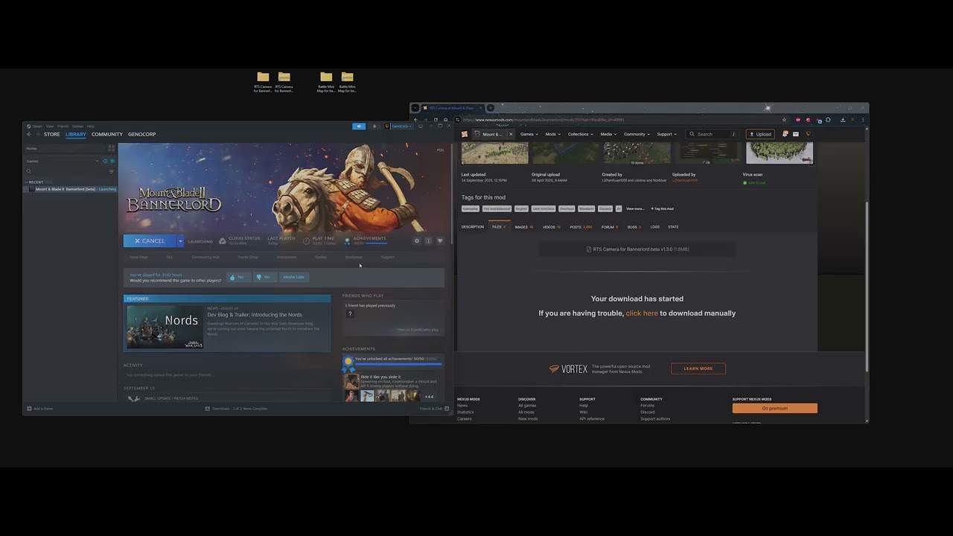Toggle the ready-to-play filter icon

pos(112,161)
